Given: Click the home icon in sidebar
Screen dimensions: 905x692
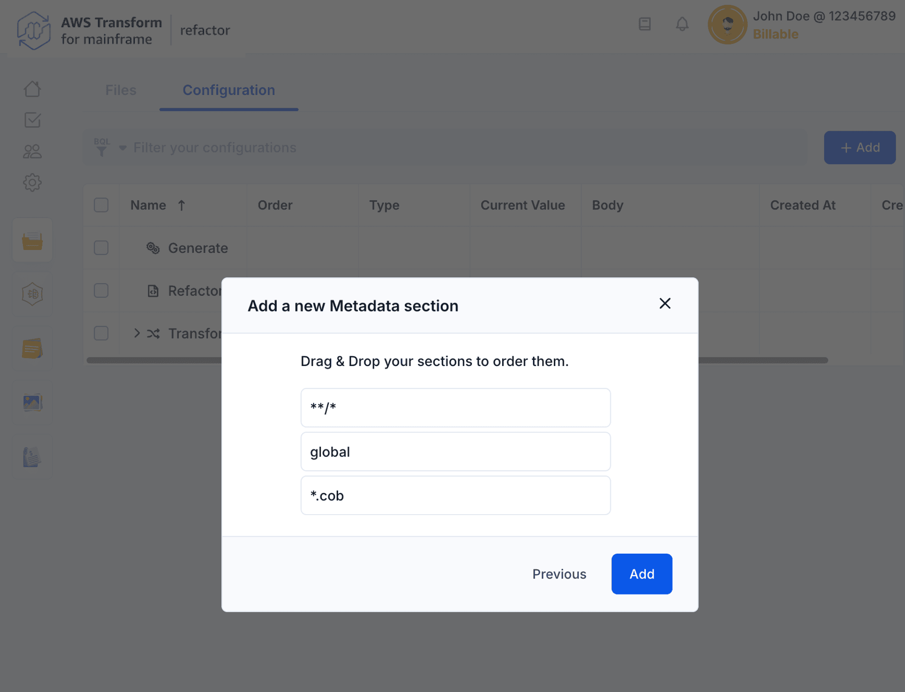Looking at the screenshot, I should click(32, 89).
